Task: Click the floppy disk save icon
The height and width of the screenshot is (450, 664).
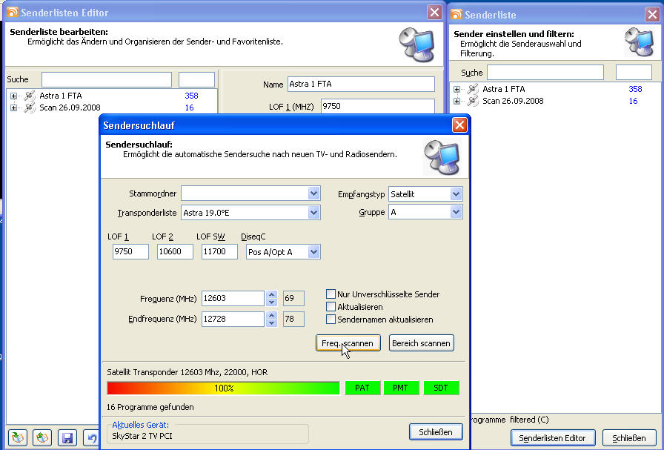Action: click(67, 437)
